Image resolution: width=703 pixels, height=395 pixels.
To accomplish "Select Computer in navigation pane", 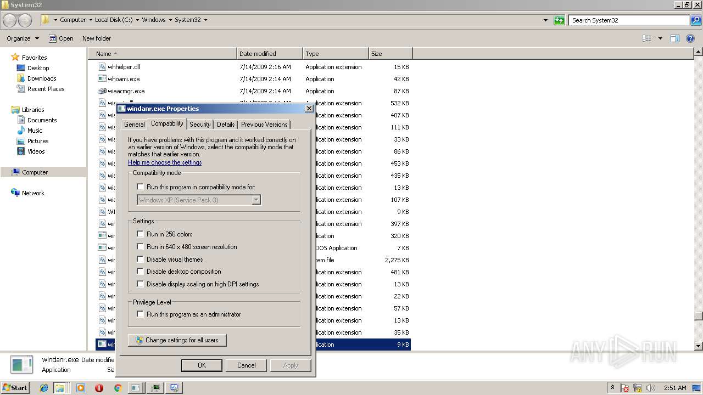I will 30,172.
